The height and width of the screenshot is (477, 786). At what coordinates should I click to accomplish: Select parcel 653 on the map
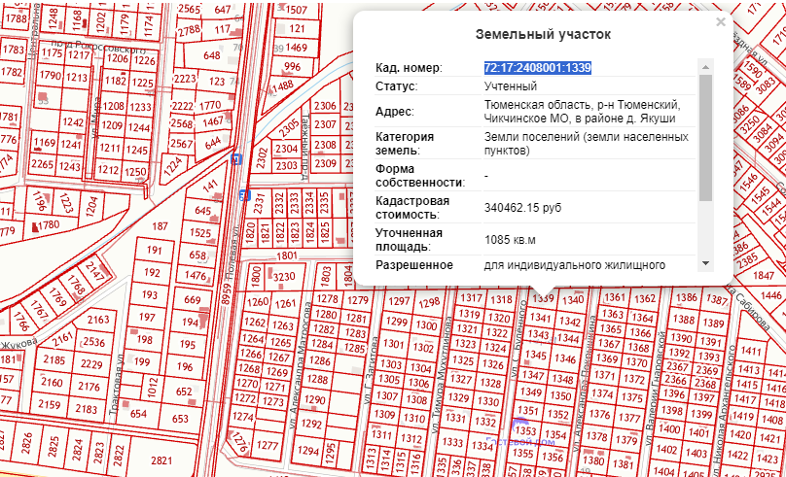tap(180, 419)
